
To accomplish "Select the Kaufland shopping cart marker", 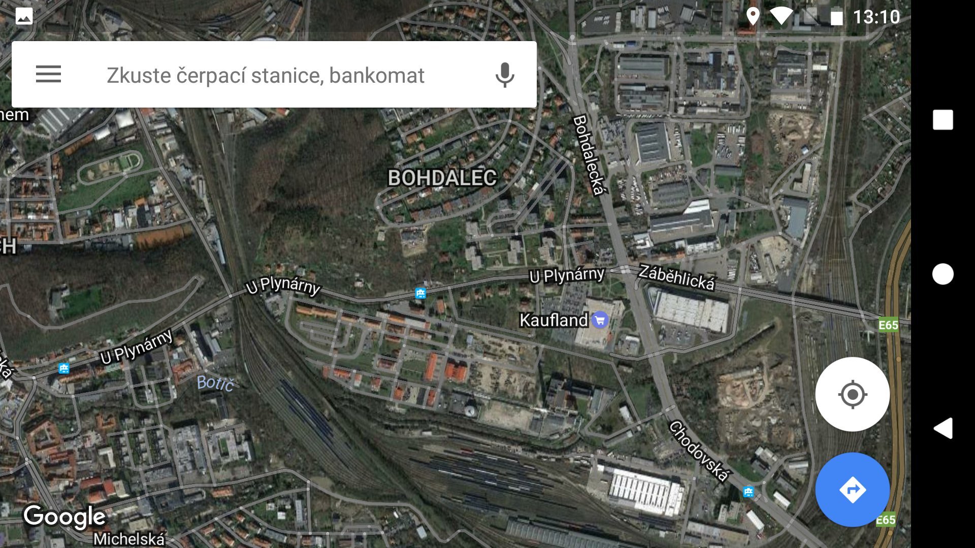I will 600,320.
